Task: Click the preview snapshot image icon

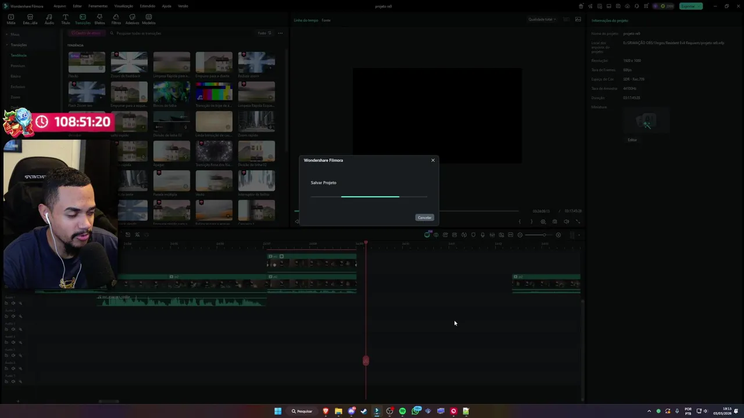Action: coord(578,19)
